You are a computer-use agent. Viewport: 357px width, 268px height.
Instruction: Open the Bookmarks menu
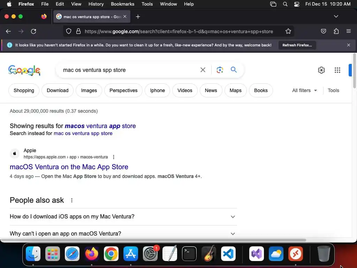122,4
